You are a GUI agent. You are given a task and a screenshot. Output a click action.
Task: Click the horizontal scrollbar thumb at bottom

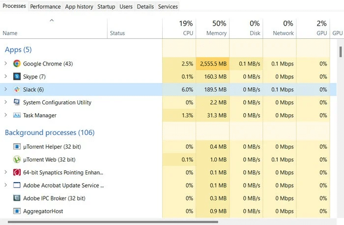(x=113, y=222)
